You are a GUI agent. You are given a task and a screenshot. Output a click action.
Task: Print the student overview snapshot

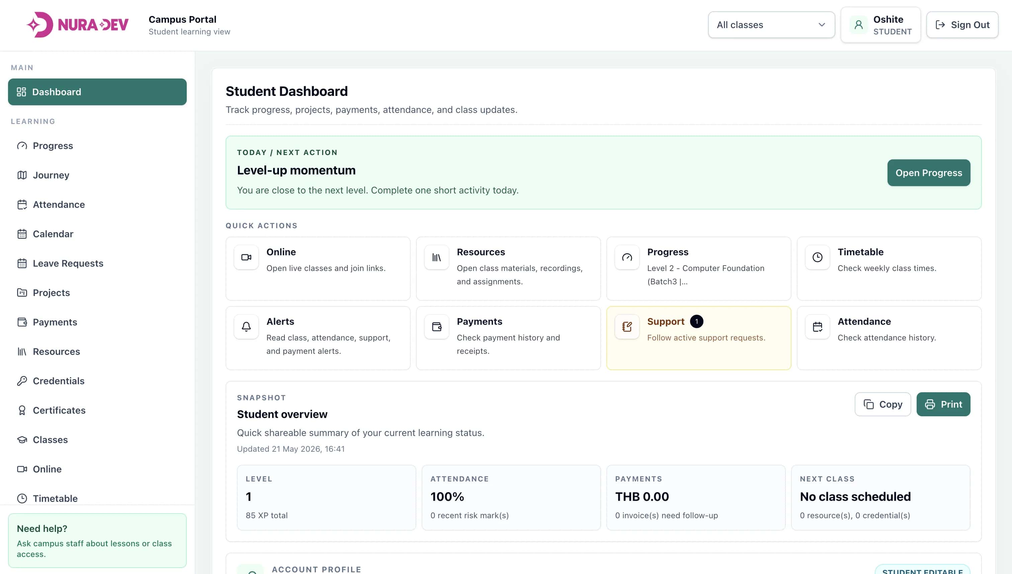pyautogui.click(x=943, y=405)
